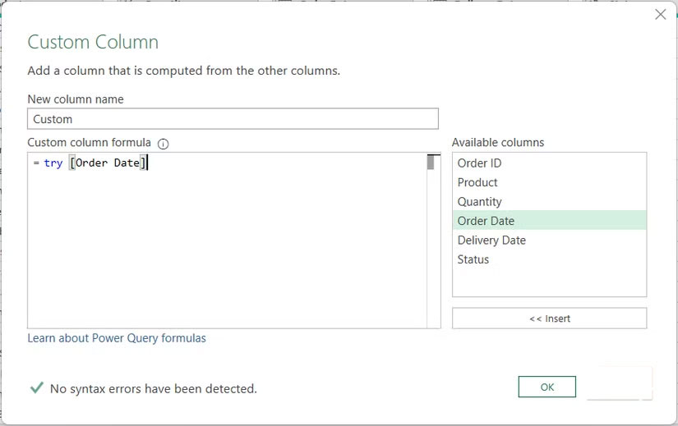The image size is (678, 426).
Task: Click [Order Date] text in the formula
Action: [x=108, y=163]
